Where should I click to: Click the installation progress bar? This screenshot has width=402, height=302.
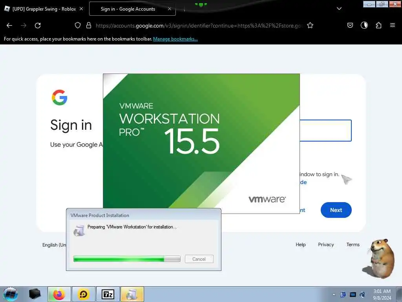127,259
